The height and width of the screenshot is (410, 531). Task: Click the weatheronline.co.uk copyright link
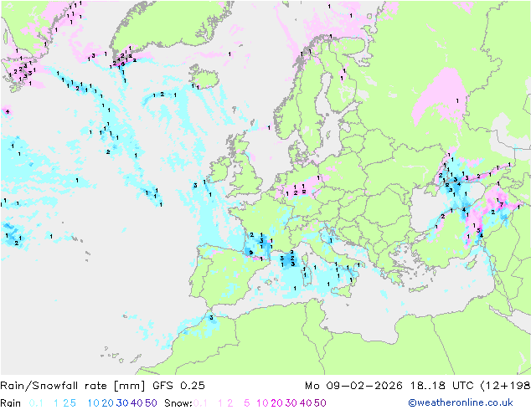point(461,402)
